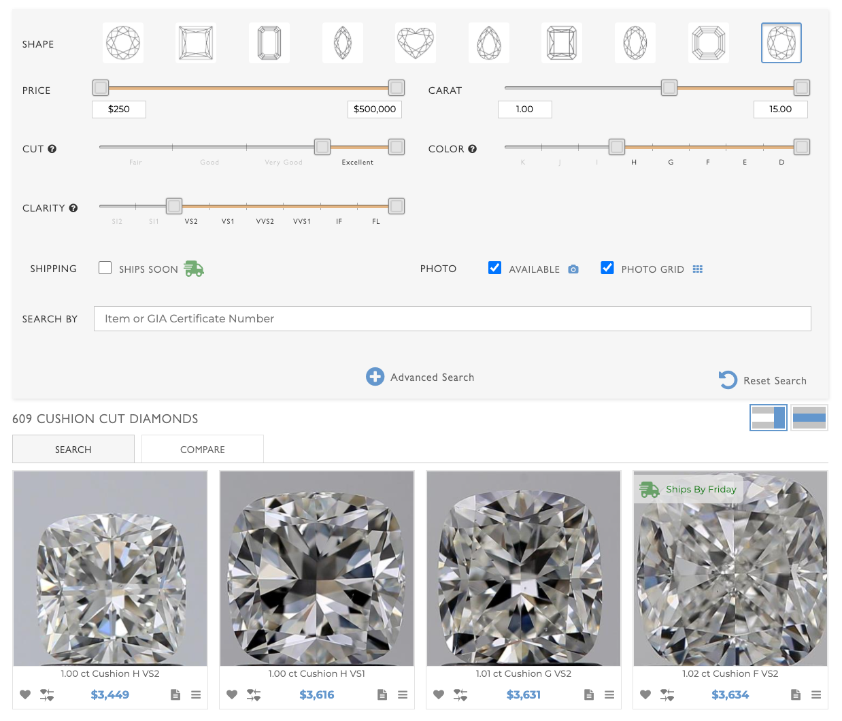Viewport: 842px width, 721px height.
Task: Expand the Advanced Search options
Action: (x=420, y=377)
